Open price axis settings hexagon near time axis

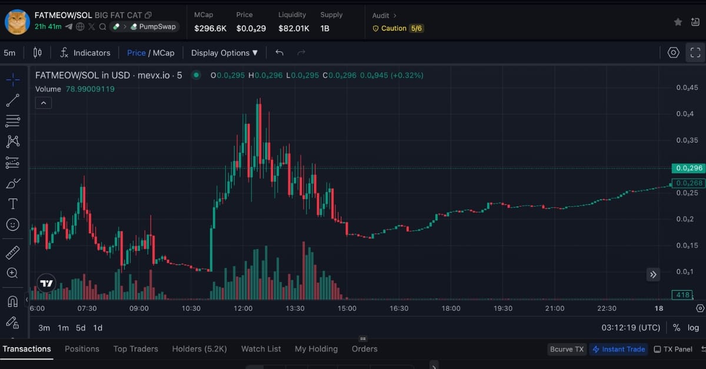pos(700,308)
